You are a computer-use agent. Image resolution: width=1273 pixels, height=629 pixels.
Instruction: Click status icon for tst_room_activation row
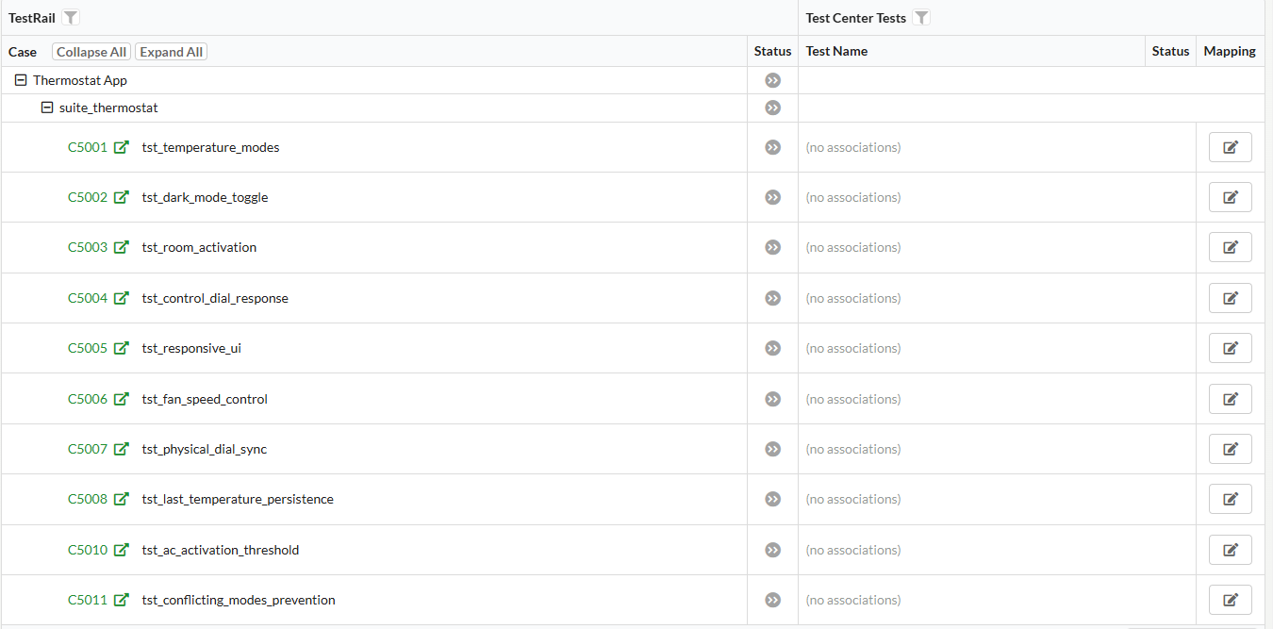point(772,247)
